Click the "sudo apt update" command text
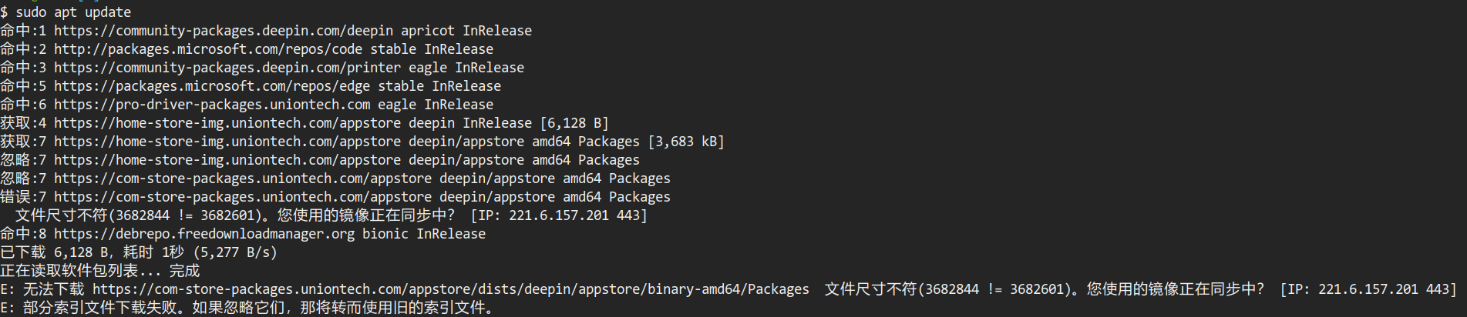Screen dimensions: 1467x317 73,12
